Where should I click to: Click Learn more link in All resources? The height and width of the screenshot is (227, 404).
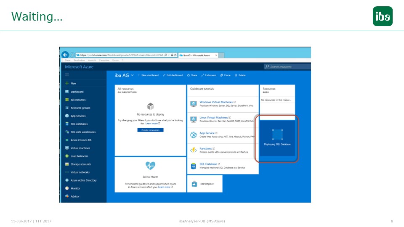(151, 124)
